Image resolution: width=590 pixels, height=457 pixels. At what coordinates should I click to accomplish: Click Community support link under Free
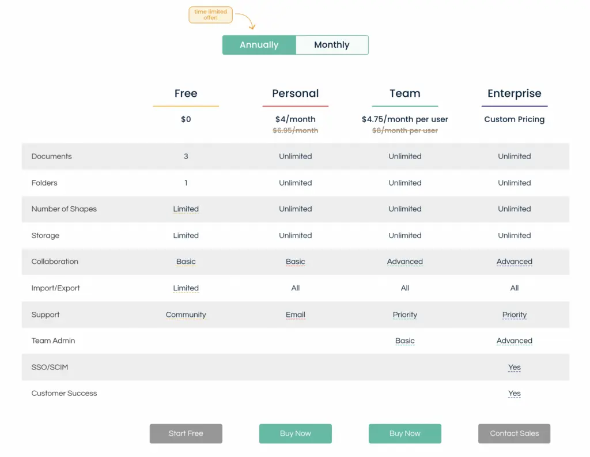(x=186, y=315)
